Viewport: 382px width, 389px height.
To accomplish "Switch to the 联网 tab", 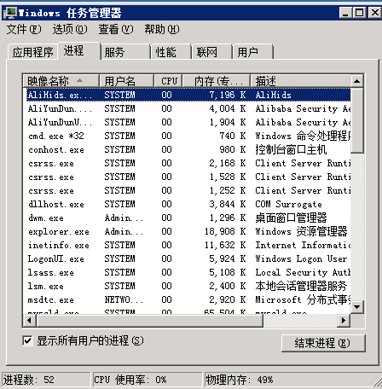I will [211, 52].
